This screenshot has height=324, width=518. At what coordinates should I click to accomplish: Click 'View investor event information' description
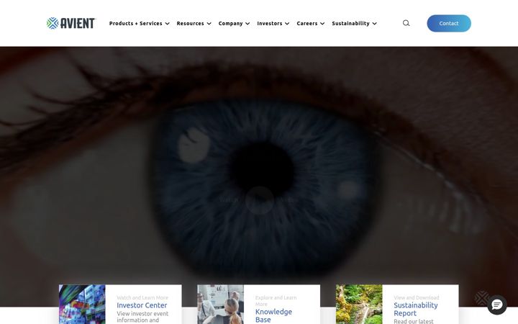pos(142,317)
